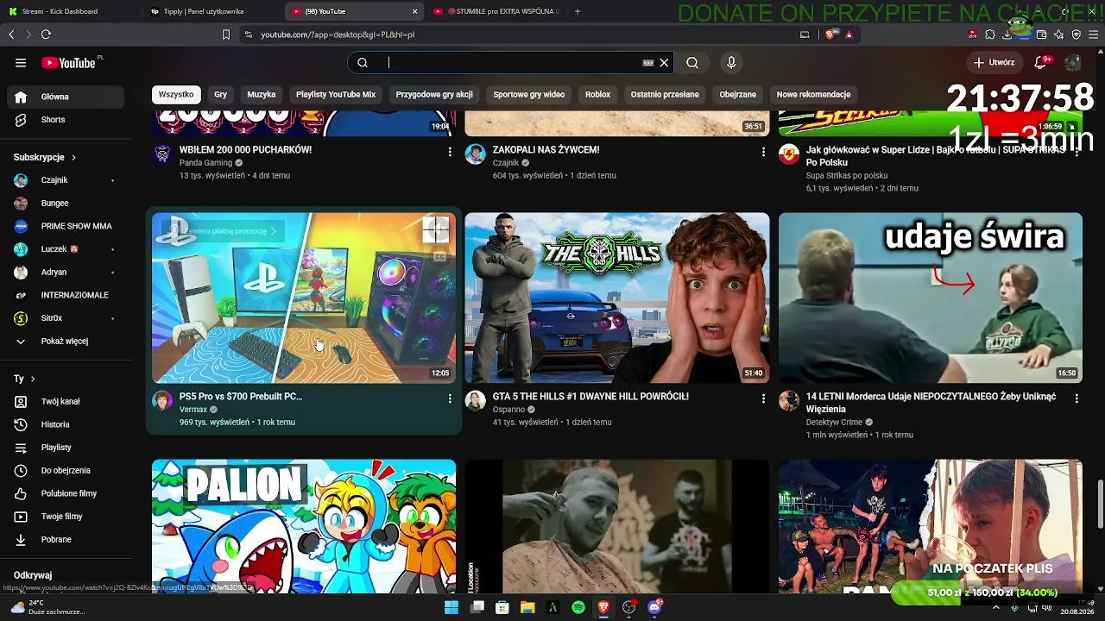
Task: Start voice search with the microphone icon
Action: click(731, 62)
